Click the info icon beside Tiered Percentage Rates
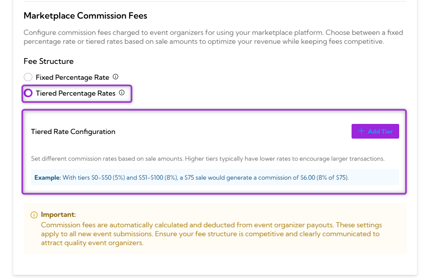 click(122, 93)
